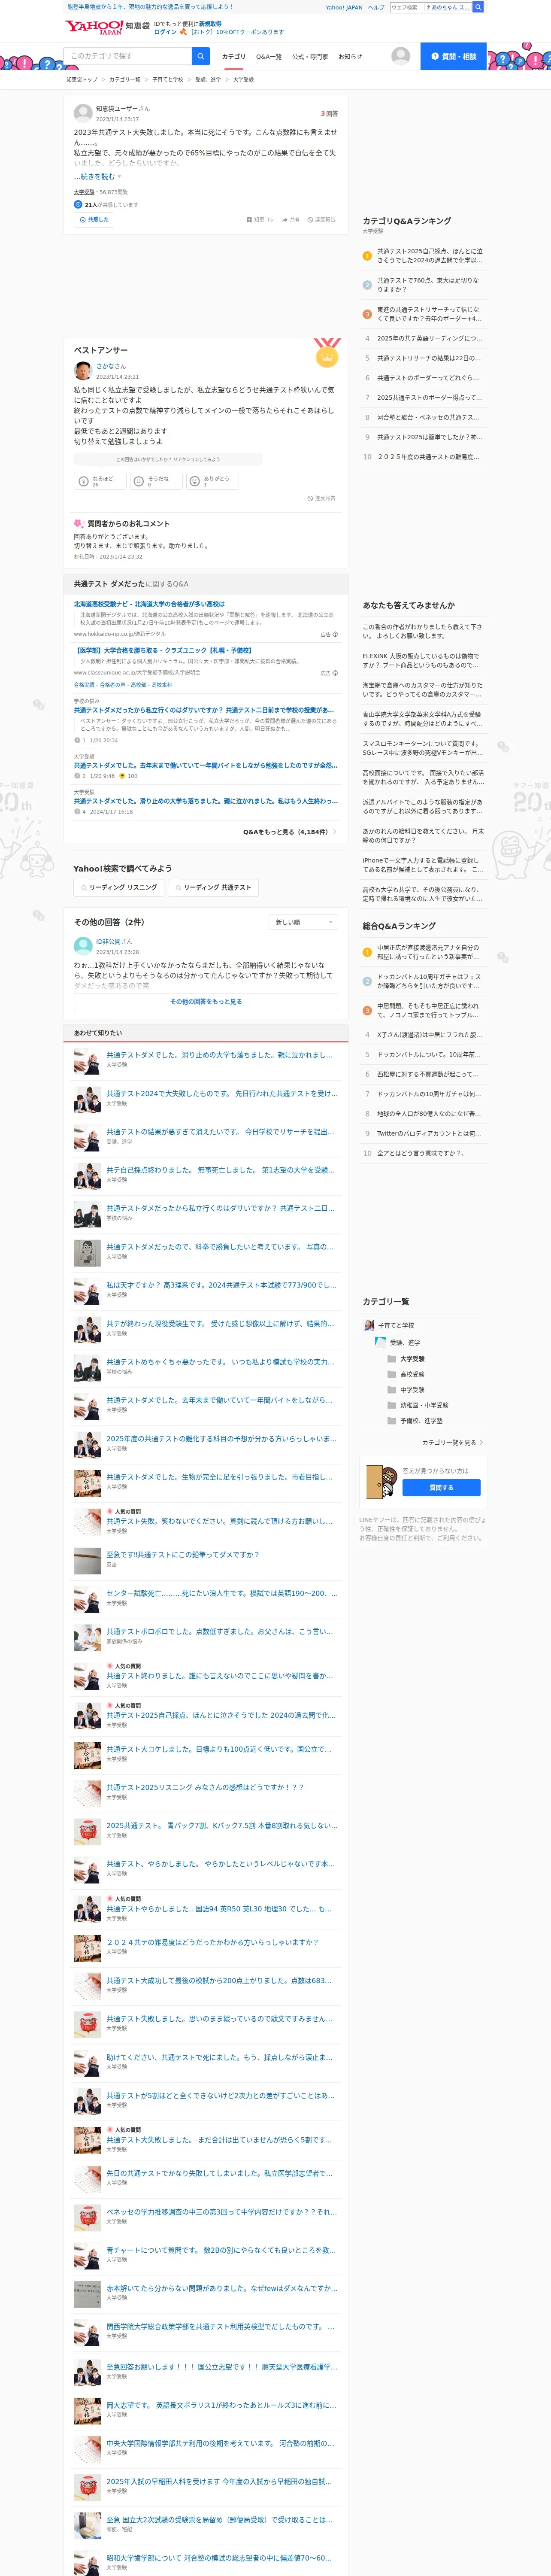Viewport: 551px width, 2576px height.
Task: Click the 知恵コレ bookmark icon
Action: coord(260,220)
